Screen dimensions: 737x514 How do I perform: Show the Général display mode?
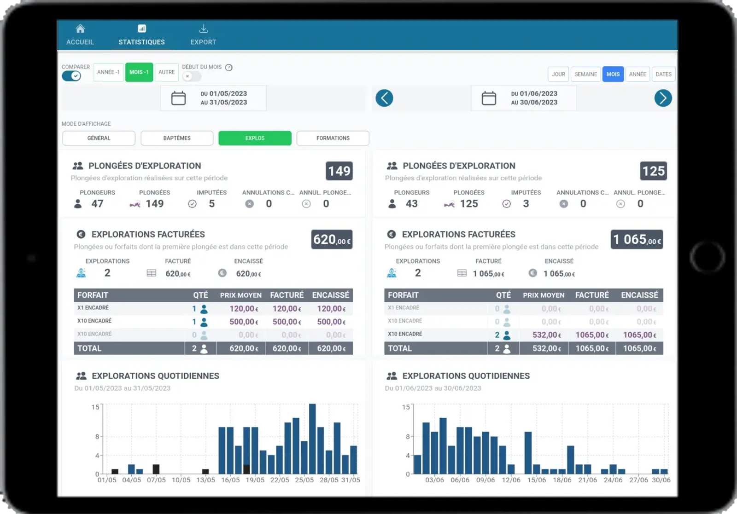pos(99,138)
